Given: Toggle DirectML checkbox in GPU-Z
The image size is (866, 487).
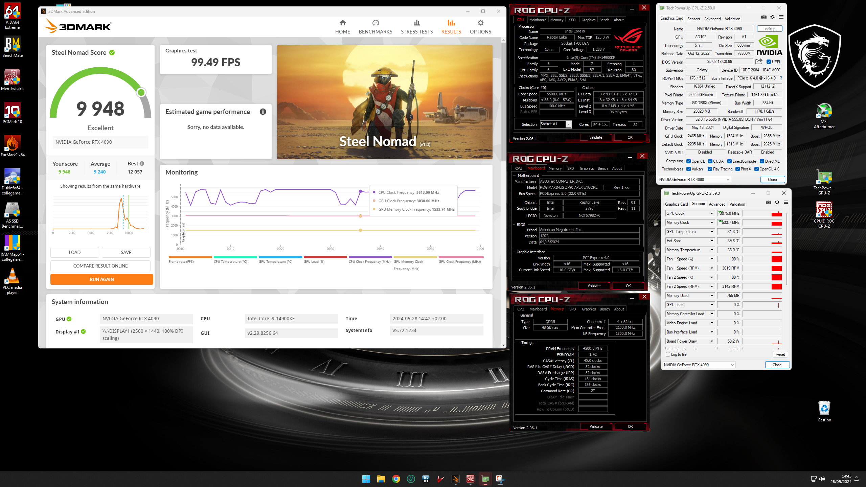Looking at the screenshot, I should [762, 161].
